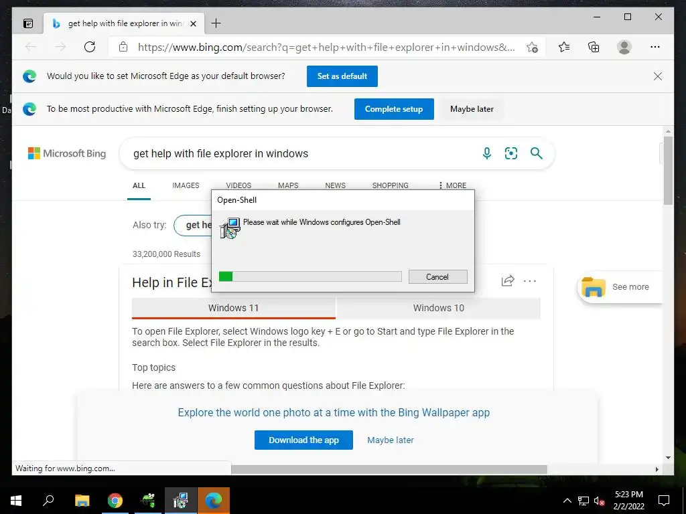Click the 'Top topics' heading
Viewport: 686px width, 514px height.
[x=153, y=367]
